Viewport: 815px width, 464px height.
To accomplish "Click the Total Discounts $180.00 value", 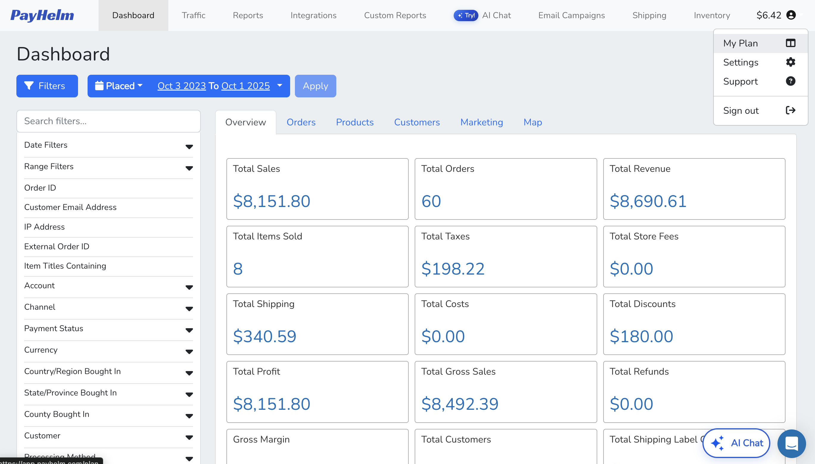I will coord(641,336).
